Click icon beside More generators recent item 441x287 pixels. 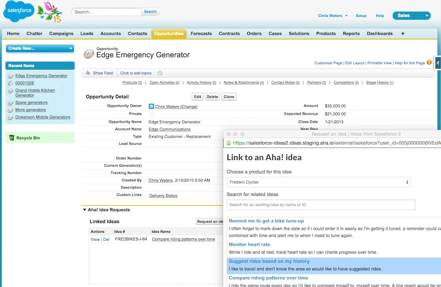[x=10, y=110]
